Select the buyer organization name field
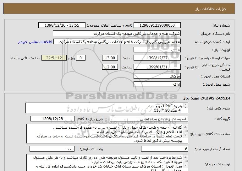Screen dimensions: 242x171 117,34
